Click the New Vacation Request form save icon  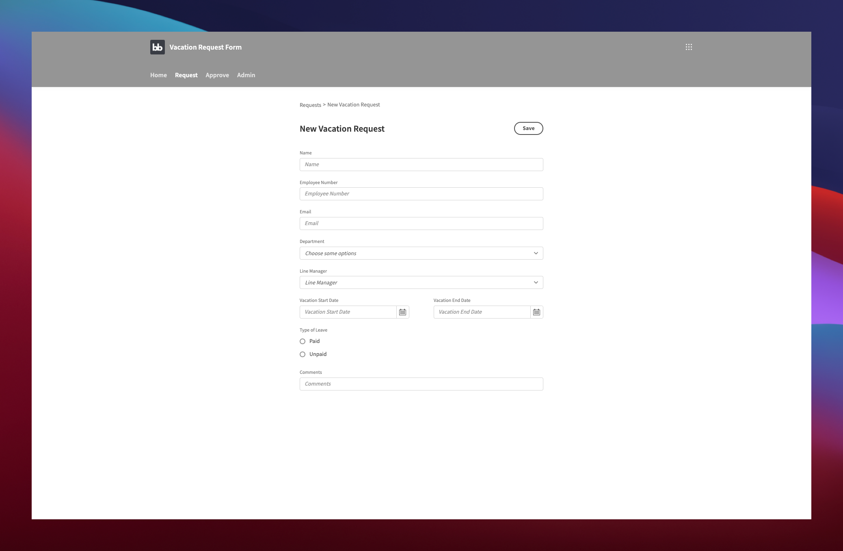click(x=528, y=128)
